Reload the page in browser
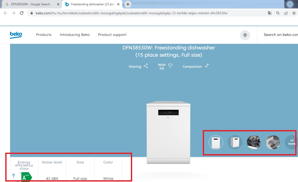Viewport: 298px width, 182px height. (22, 13)
